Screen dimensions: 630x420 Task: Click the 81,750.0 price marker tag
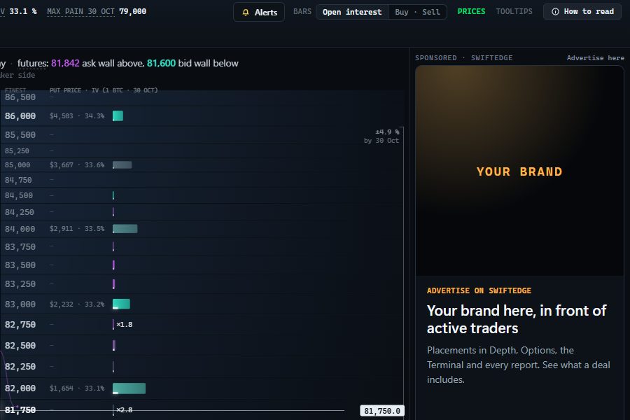[x=382, y=411]
